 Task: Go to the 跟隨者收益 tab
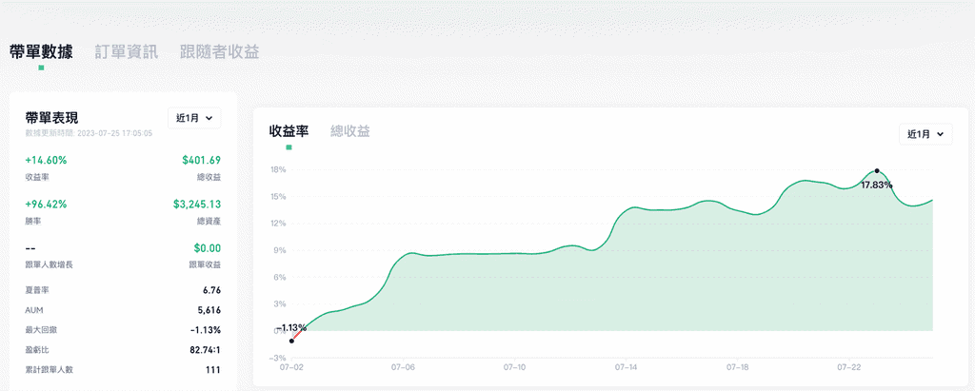click(x=219, y=51)
